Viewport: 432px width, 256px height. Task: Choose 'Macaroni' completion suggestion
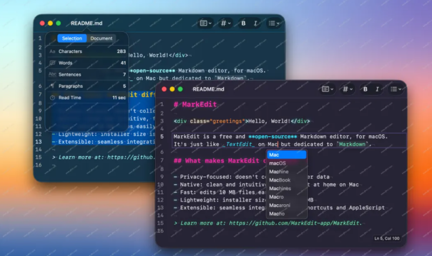click(287, 205)
